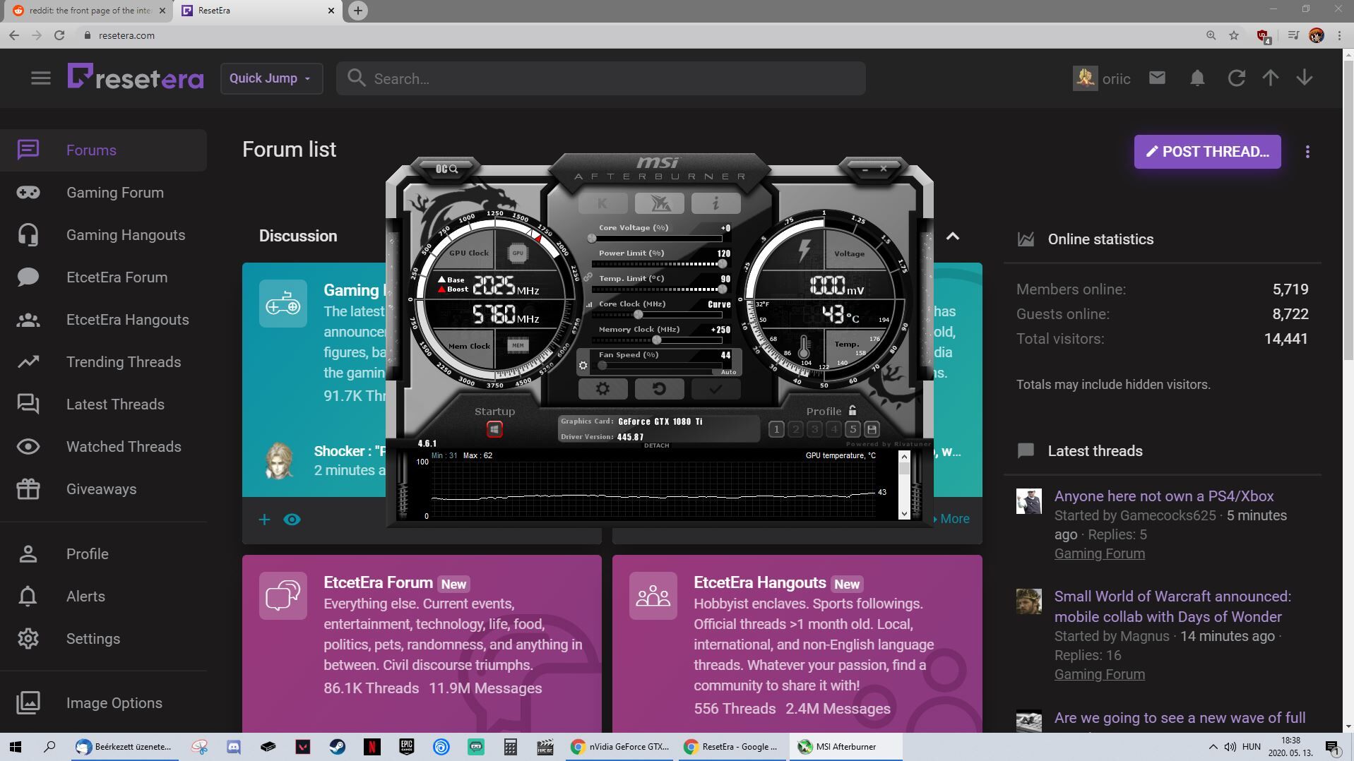
Task: Load Afterburner profile 5
Action: [853, 429]
